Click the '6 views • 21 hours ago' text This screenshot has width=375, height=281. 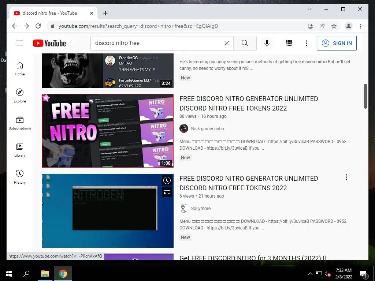click(202, 196)
